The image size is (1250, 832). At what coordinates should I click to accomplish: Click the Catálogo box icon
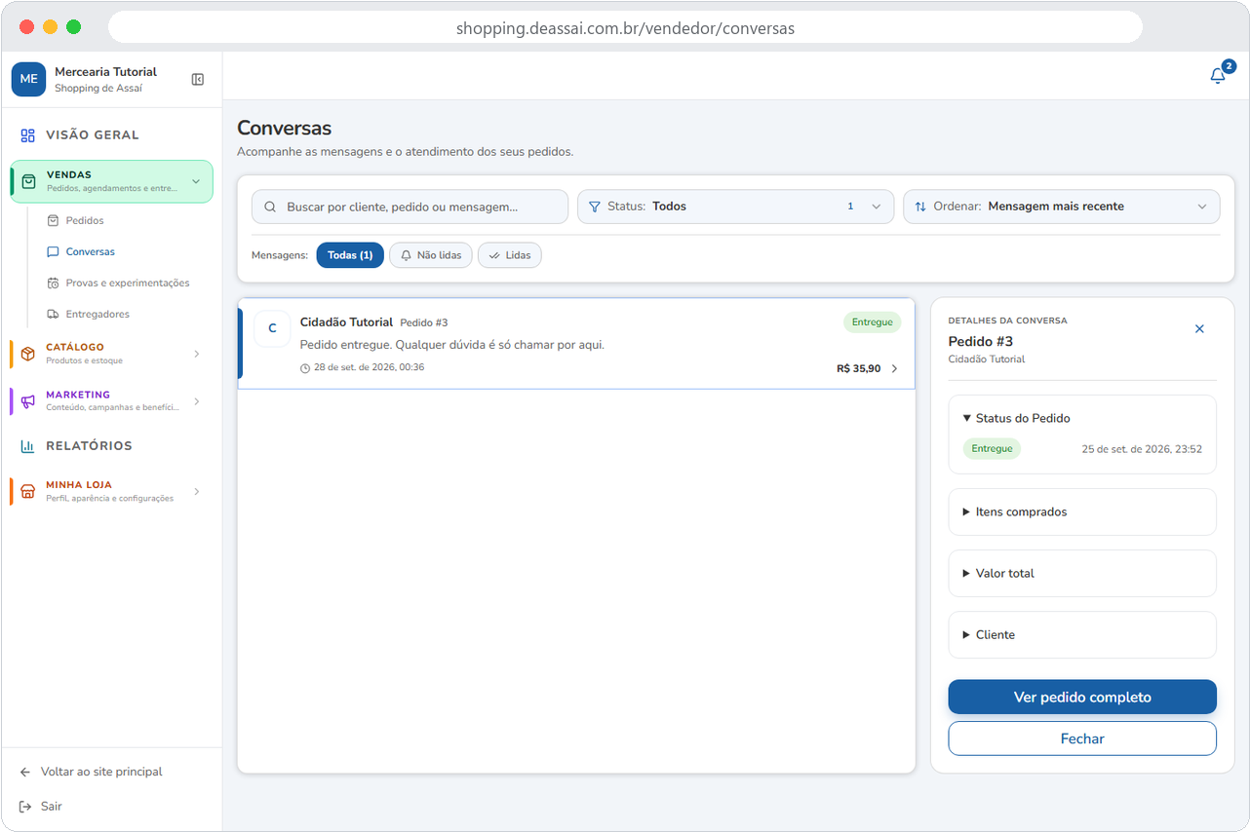point(27,354)
